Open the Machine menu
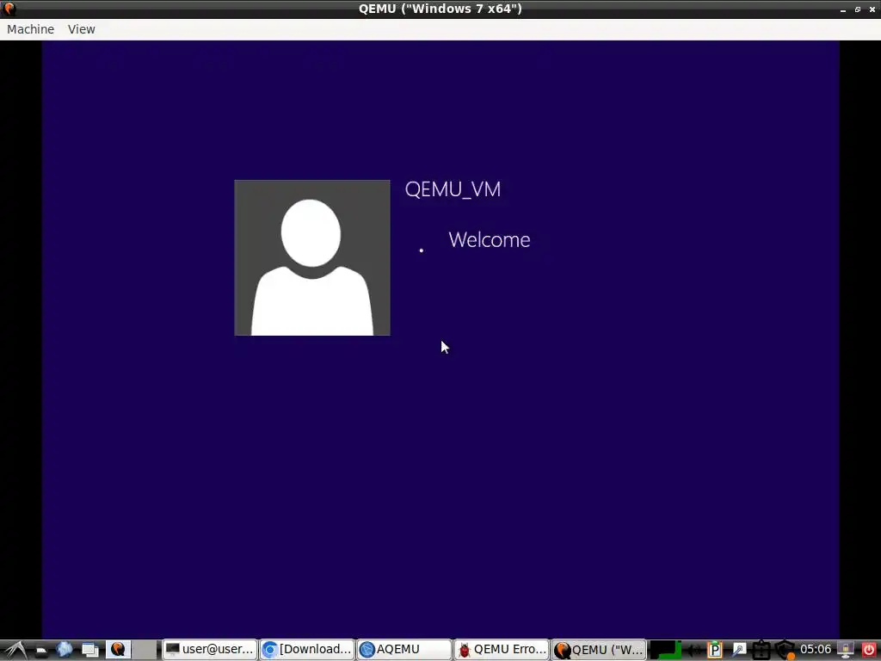The width and height of the screenshot is (881, 661). [x=30, y=29]
